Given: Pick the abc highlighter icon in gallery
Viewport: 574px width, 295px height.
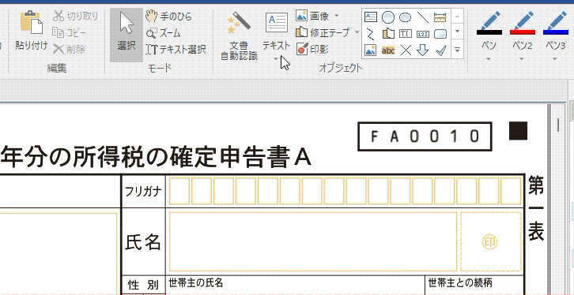Looking at the screenshot, I should [x=388, y=50].
